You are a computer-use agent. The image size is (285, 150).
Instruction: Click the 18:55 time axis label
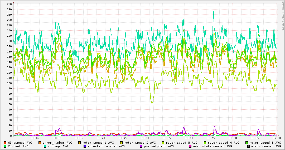coord(255,138)
